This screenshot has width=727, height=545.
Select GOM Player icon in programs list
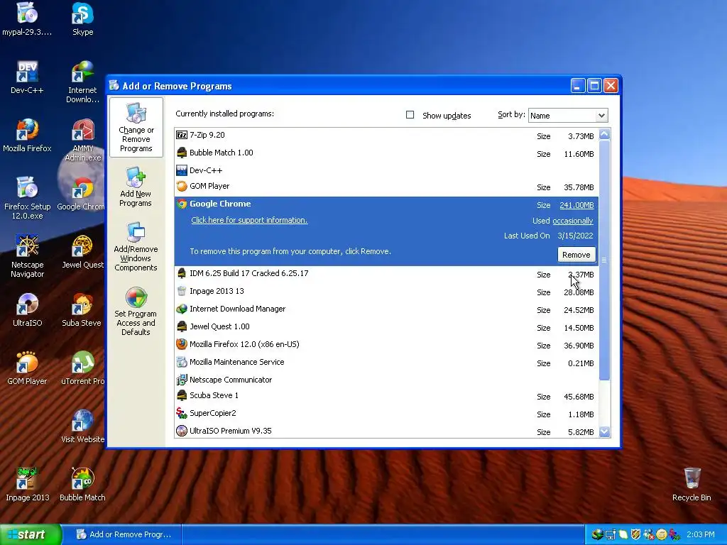click(x=182, y=187)
